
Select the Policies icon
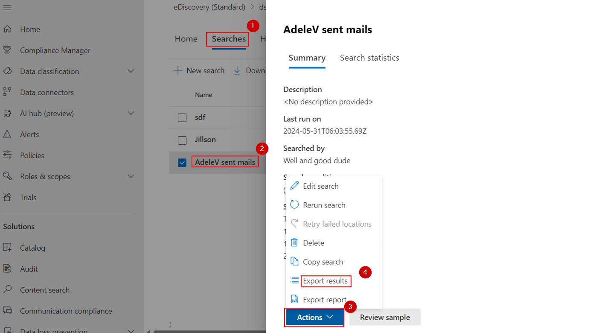pyautogui.click(x=9, y=155)
